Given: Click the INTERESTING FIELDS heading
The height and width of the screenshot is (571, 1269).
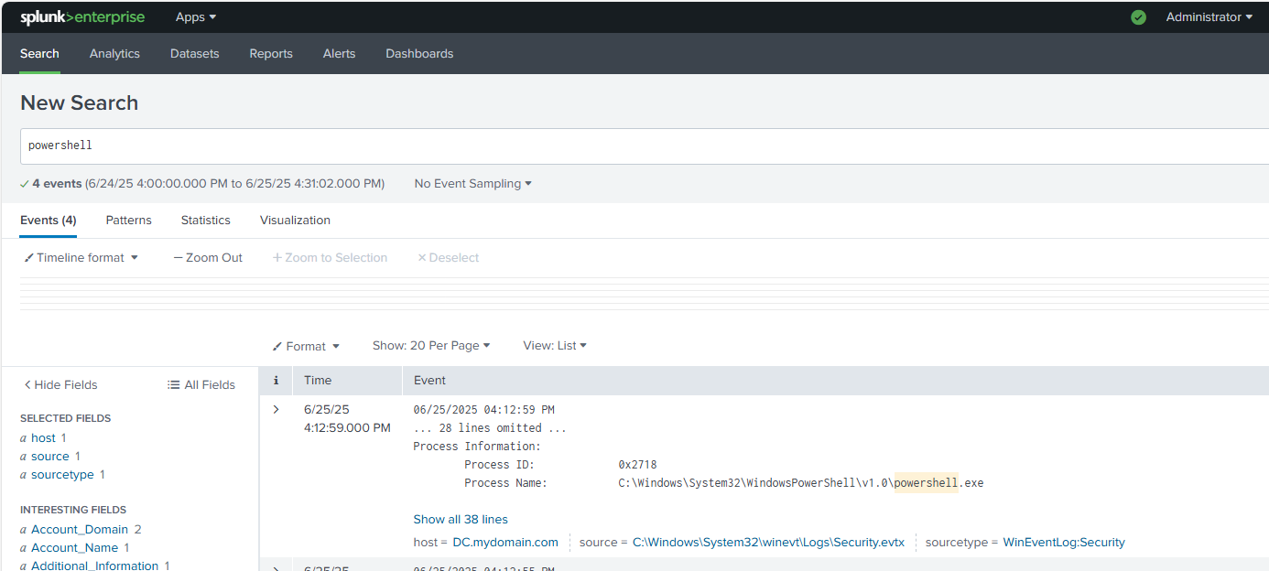Looking at the screenshot, I should click(73, 510).
